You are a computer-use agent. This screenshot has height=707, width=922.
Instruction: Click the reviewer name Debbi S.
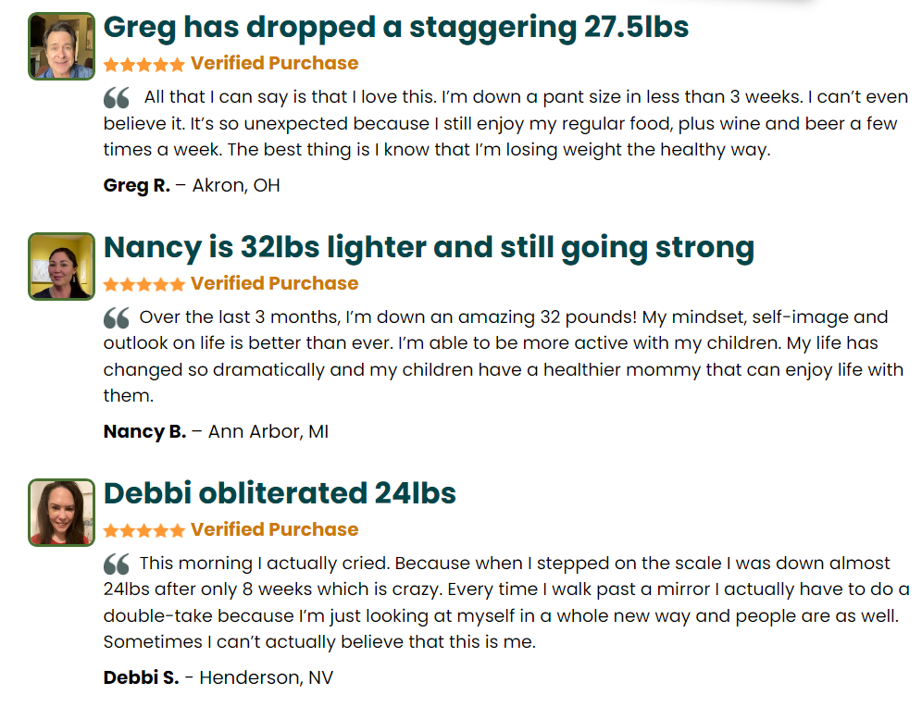141,678
